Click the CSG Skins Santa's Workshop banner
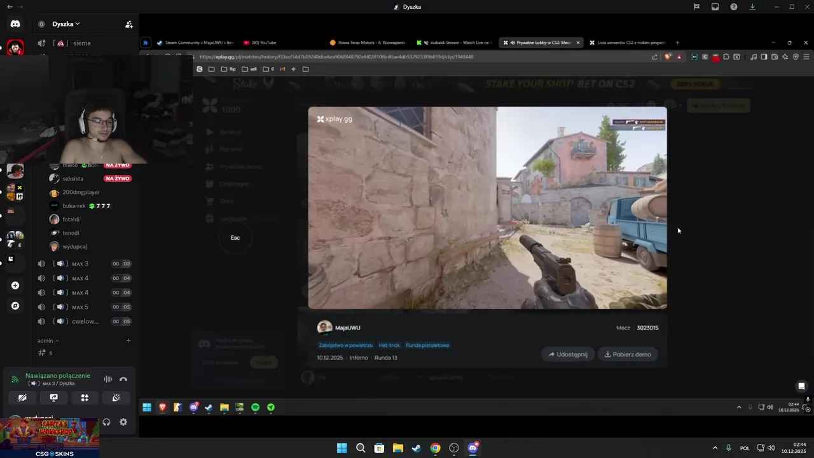Image resolution: width=814 pixels, height=458 pixels. click(49, 438)
